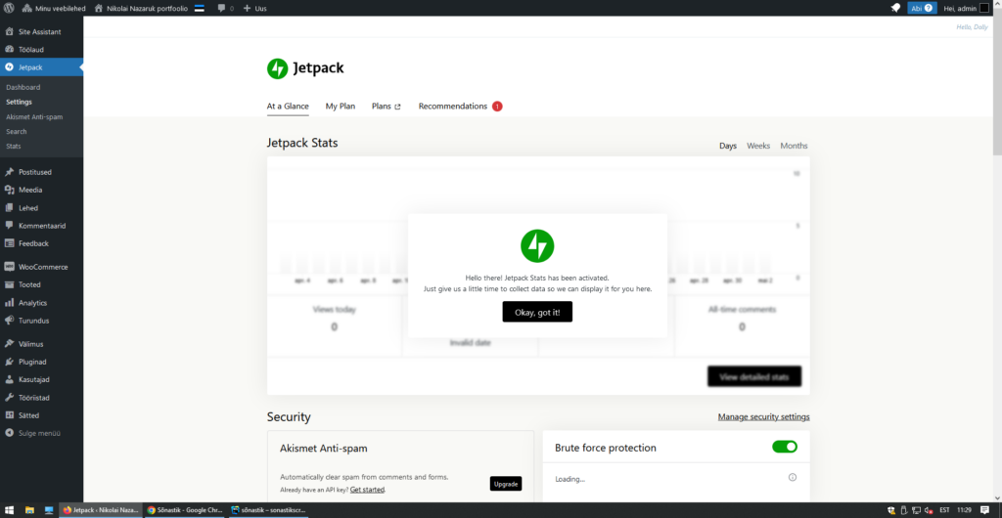The width and height of the screenshot is (1002, 518).
Task: Open Meedia library in the sidebar
Action: (30, 190)
